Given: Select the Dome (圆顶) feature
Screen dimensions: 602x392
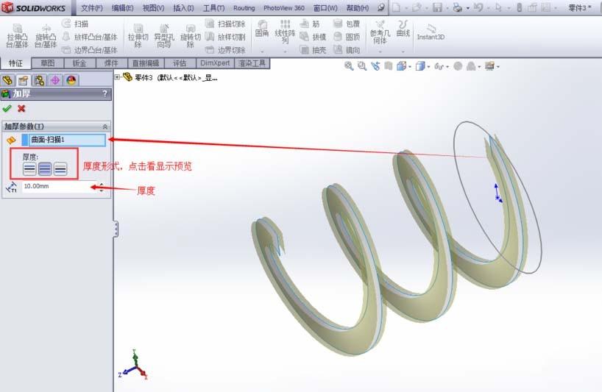Looking at the screenshot, I should (x=347, y=37).
